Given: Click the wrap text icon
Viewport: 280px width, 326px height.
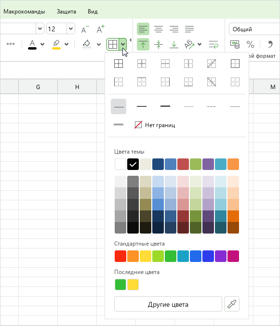Looking at the screenshot, I should point(213,44).
